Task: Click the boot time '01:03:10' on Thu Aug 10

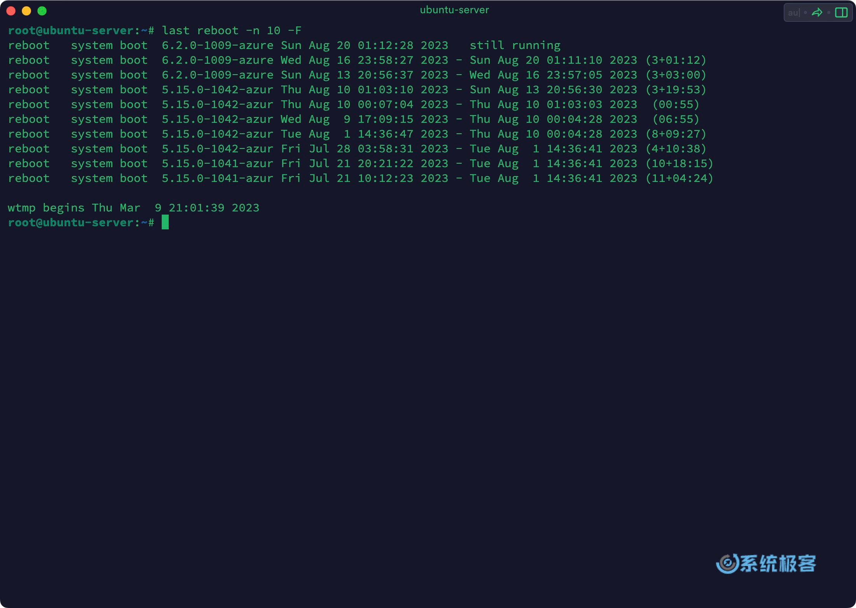Action: (x=385, y=89)
